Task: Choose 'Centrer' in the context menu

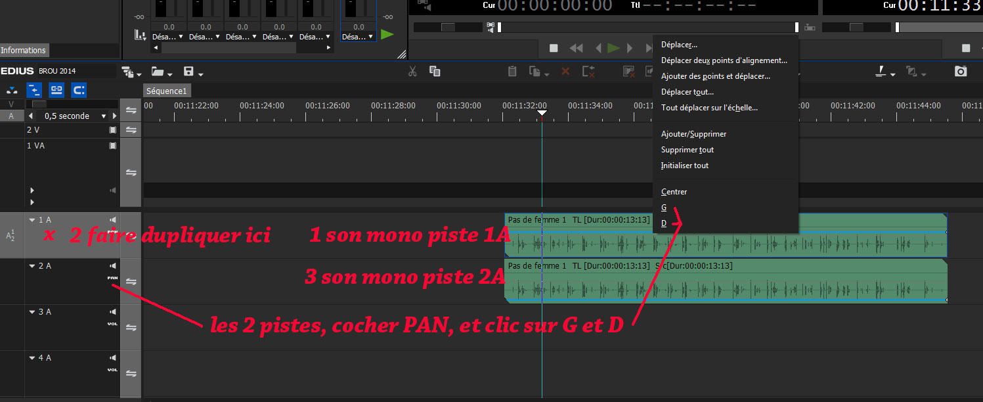Action: click(674, 192)
